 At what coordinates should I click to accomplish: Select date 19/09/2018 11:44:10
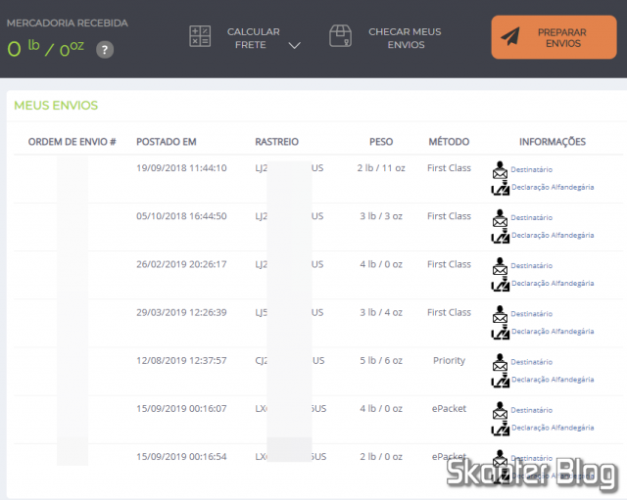click(181, 168)
